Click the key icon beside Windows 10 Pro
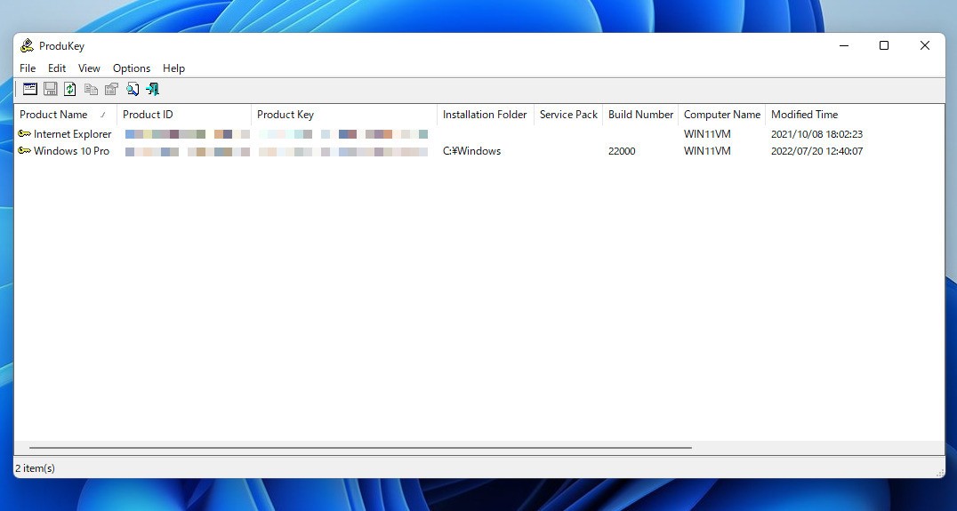The height and width of the screenshot is (511, 957). tap(24, 150)
